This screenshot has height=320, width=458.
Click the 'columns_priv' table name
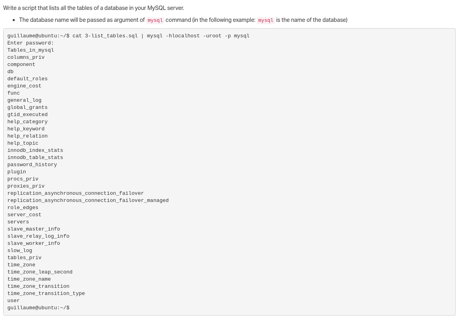(26, 57)
